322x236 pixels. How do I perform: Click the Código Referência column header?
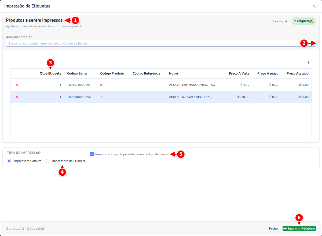tap(147, 73)
